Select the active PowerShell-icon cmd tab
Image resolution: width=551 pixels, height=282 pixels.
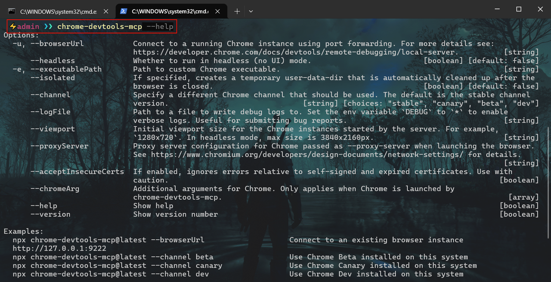[172, 11]
